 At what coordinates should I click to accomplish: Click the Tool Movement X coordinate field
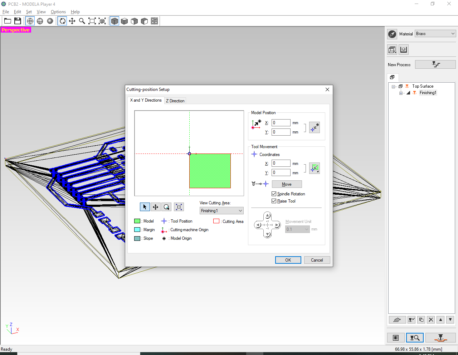click(281, 163)
